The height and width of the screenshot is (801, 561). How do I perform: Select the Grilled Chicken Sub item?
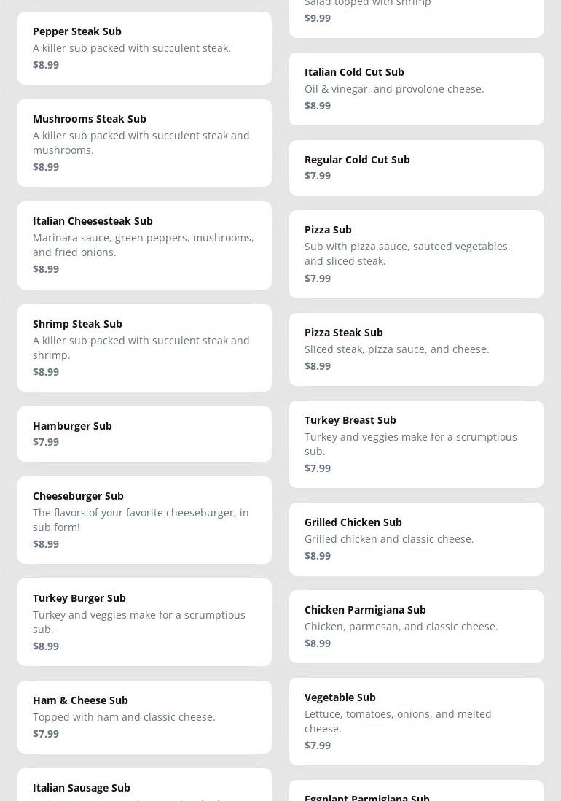coord(416,538)
